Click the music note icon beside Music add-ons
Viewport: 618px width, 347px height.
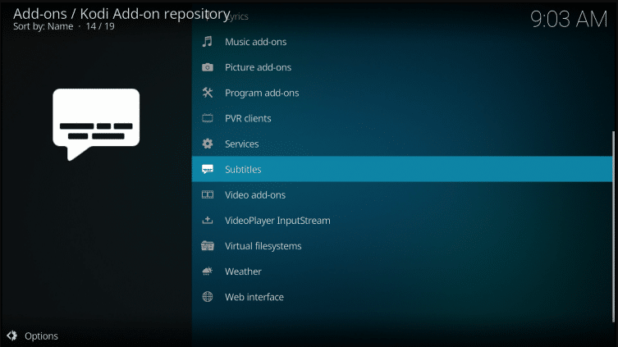pyautogui.click(x=208, y=42)
